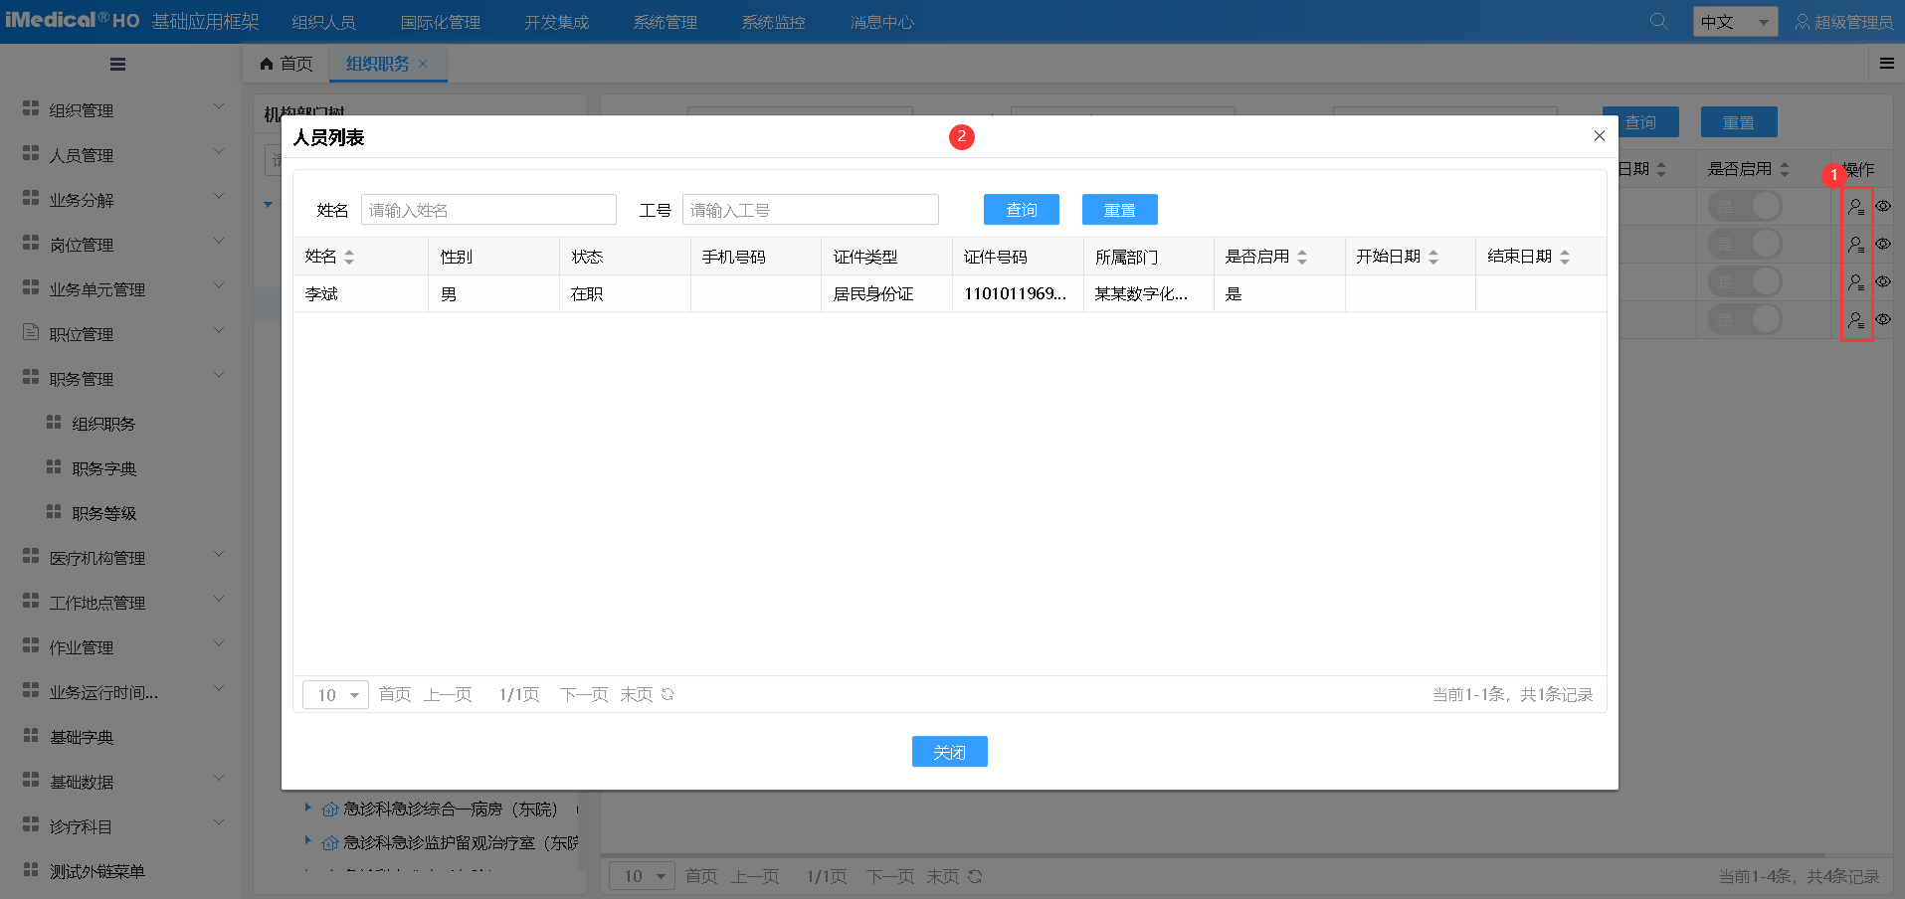The width and height of the screenshot is (1905, 899).
Task: Open the 系统管理 top menu
Action: click(x=665, y=22)
